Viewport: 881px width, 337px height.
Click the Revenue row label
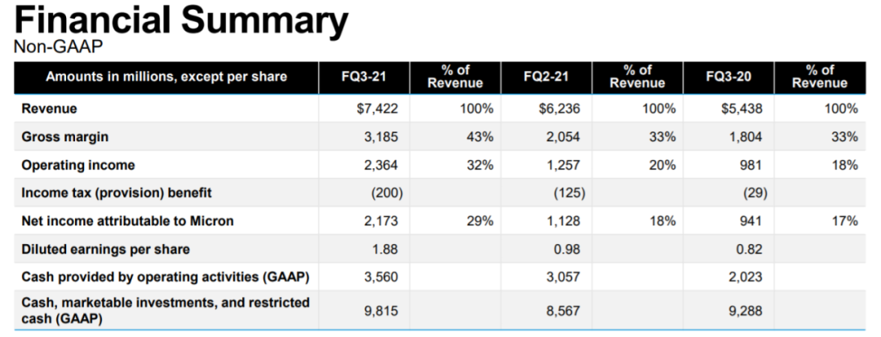[x=49, y=109]
